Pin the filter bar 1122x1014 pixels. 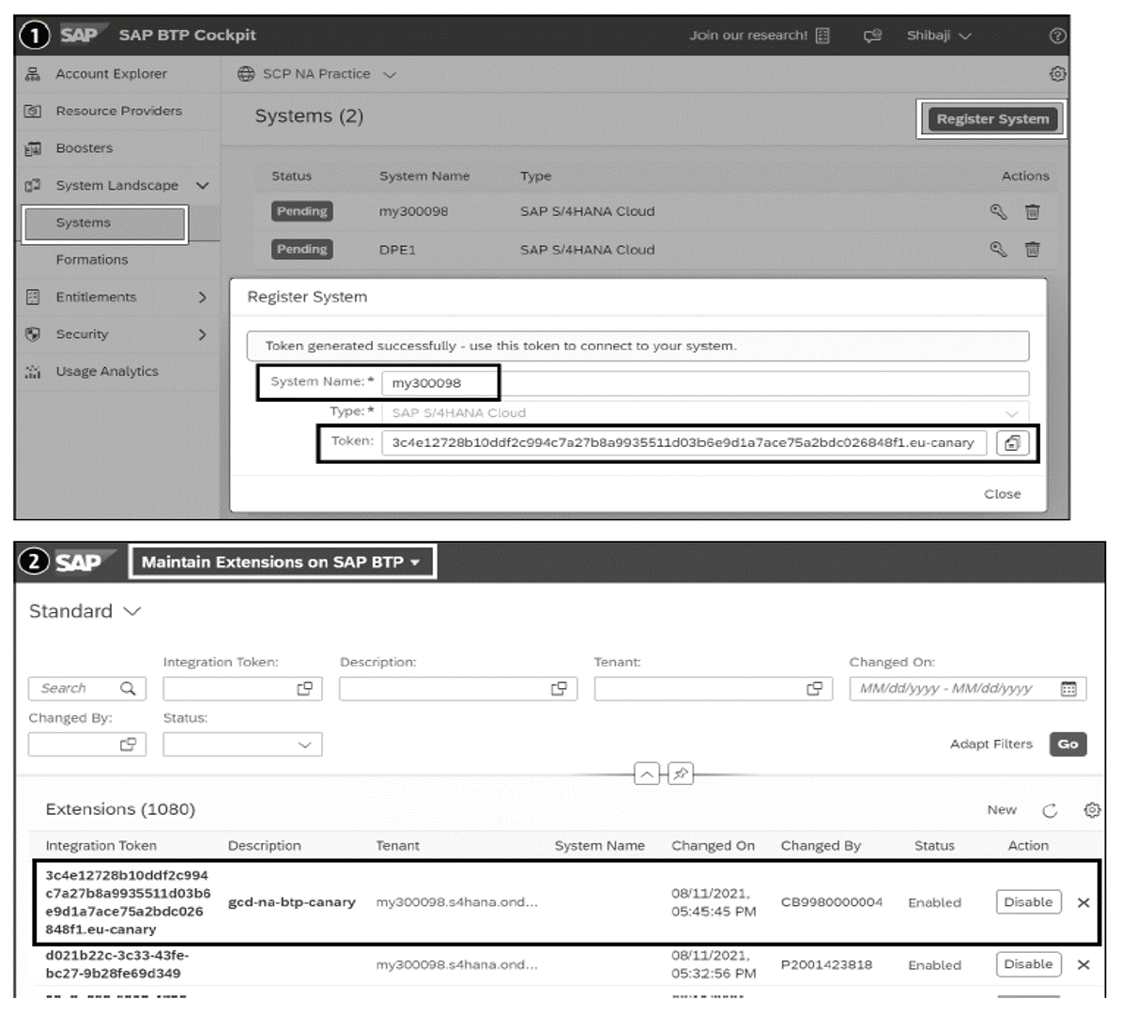pos(682,774)
